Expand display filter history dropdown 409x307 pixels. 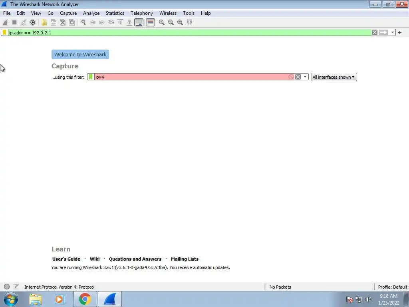(393, 32)
